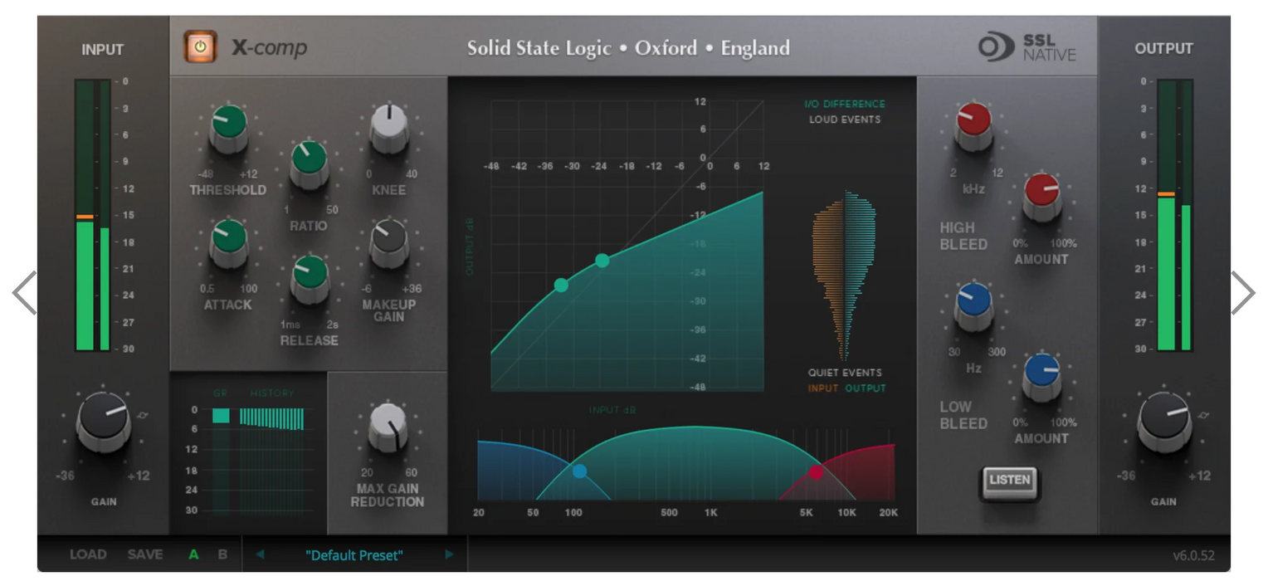
Task: Click the blue low crossover node
Action: pyautogui.click(x=580, y=471)
